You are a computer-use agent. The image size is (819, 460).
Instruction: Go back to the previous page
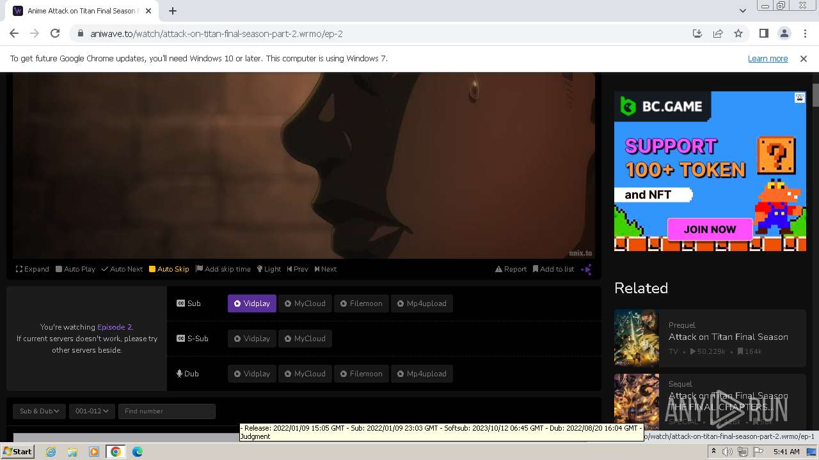[x=14, y=33]
